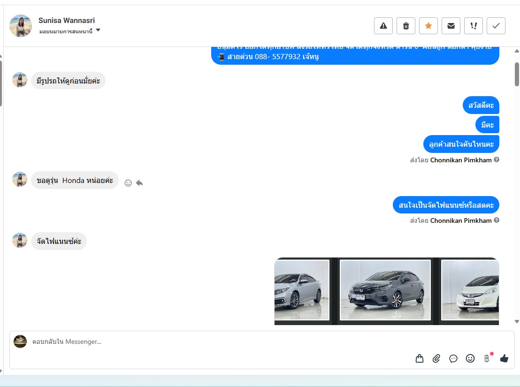Click help icon under สนใจเป็นจัดไฟแนนซ์ message
This screenshot has width=520, height=387.
click(497, 220)
